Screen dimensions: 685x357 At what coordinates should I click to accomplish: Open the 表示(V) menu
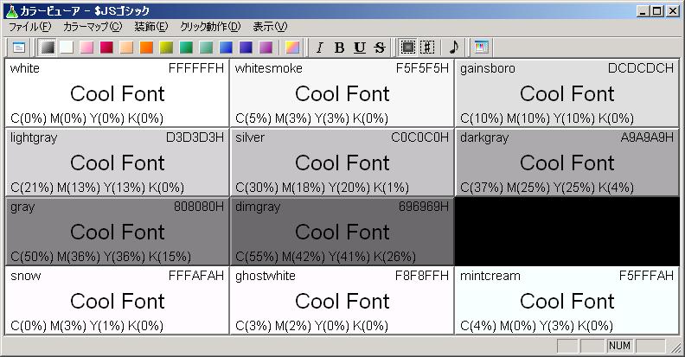pyautogui.click(x=270, y=27)
